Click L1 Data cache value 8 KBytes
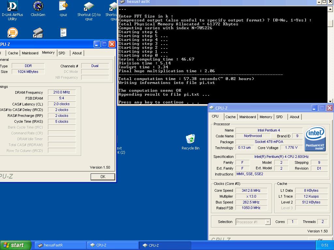The width and height of the screenshot is (334, 250). coord(311,190)
